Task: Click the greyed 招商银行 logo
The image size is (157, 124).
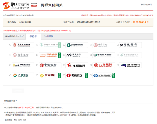Action: [23, 55]
